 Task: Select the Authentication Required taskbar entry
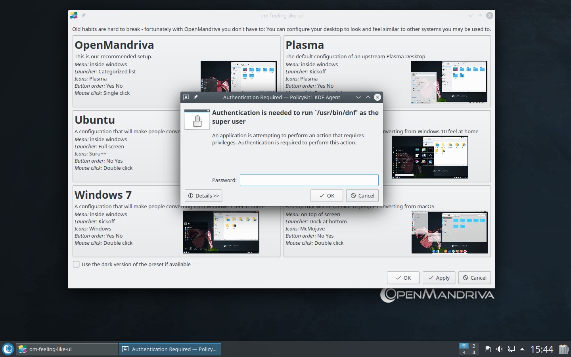[170, 349]
